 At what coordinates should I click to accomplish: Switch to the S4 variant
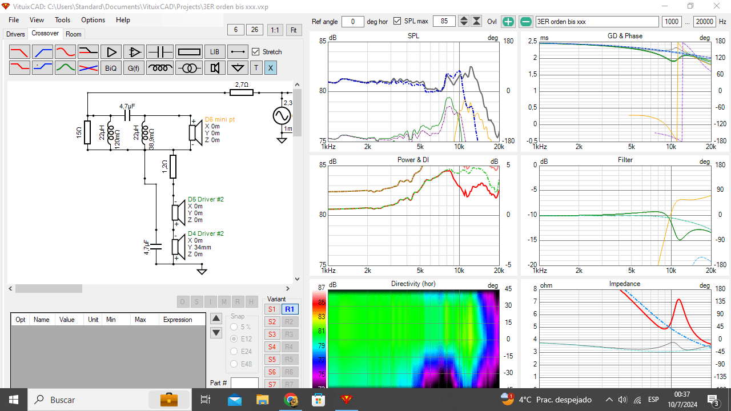[272, 347]
